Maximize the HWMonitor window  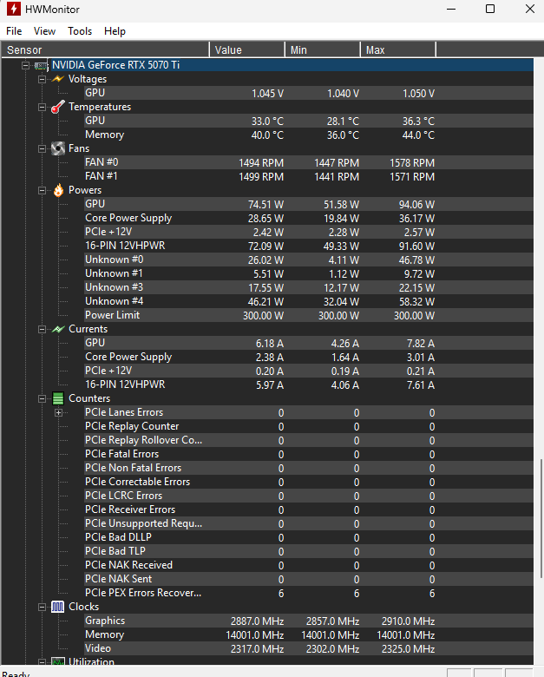(490, 9)
